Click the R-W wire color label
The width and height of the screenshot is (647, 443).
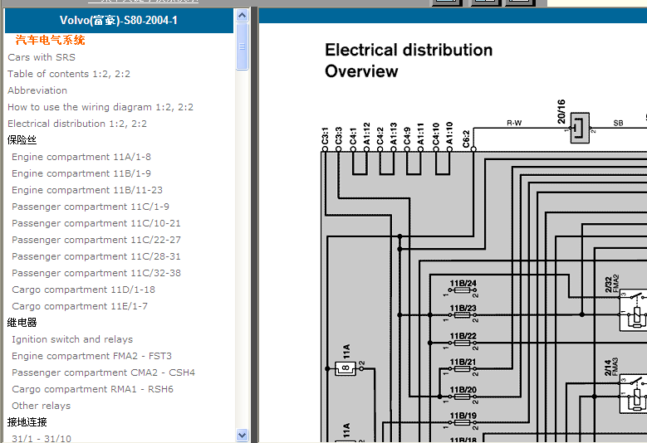point(514,123)
